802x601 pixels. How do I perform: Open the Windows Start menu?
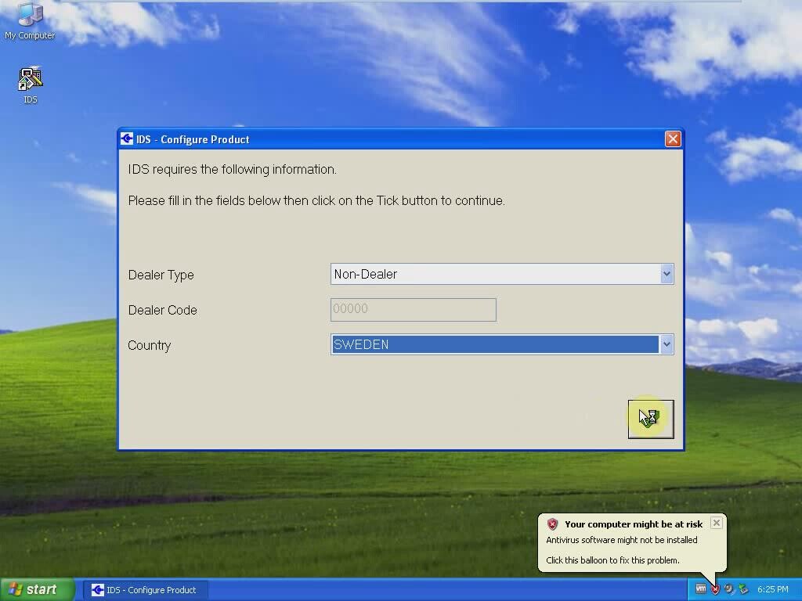tap(38, 590)
